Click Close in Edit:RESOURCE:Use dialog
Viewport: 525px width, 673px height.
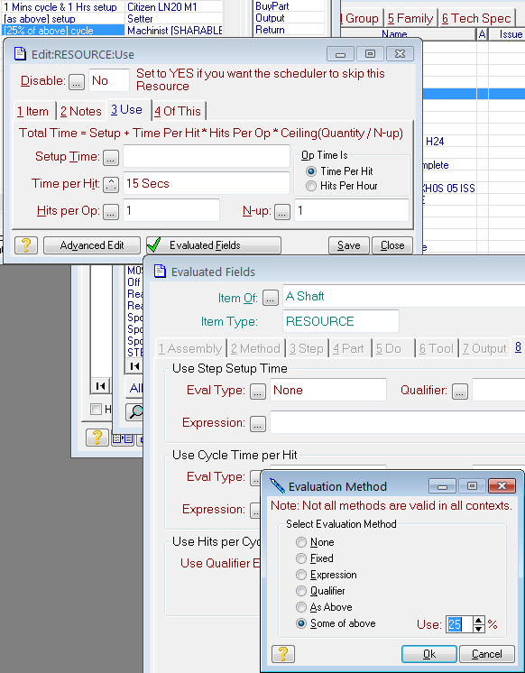392,245
